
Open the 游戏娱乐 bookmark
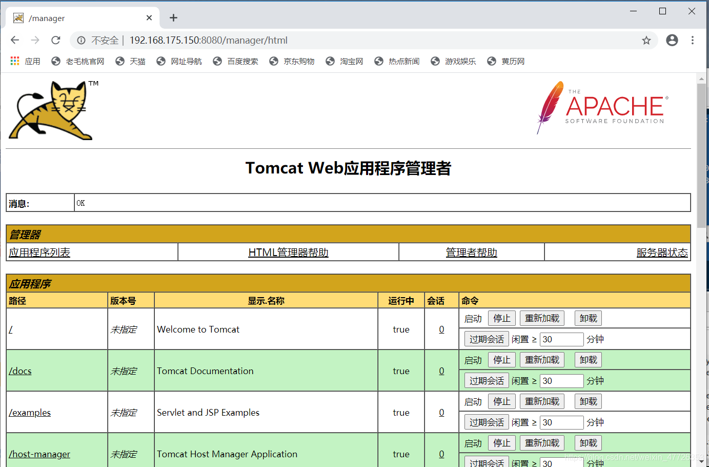click(x=454, y=61)
